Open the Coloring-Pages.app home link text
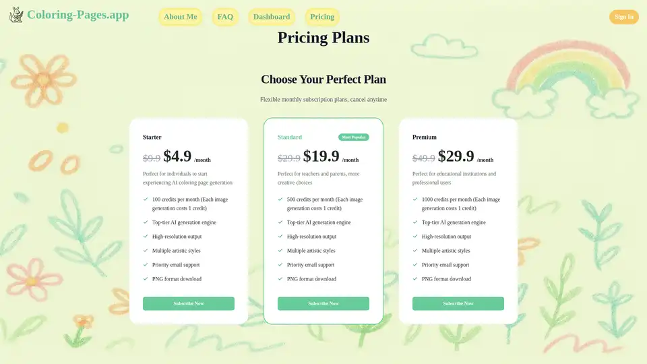Image resolution: width=647 pixels, height=364 pixels. click(78, 15)
